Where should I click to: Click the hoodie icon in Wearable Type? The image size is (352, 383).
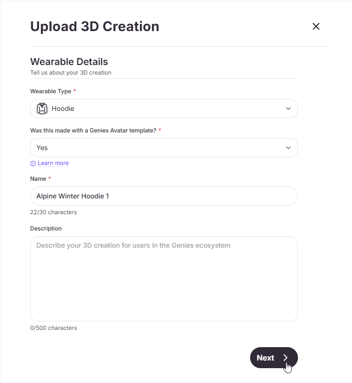(x=43, y=109)
